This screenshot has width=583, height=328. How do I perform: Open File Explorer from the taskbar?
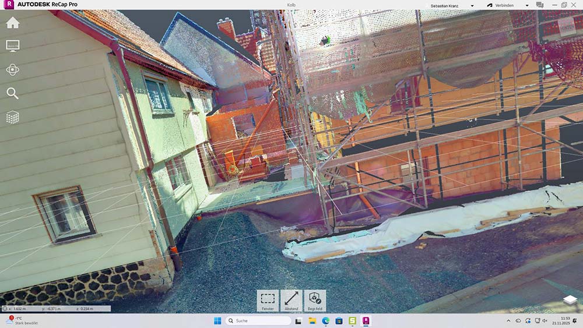pyautogui.click(x=312, y=320)
